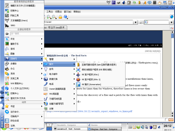Viewport: 175px width, 131px height.
Task: Open 网络工具 in the recently used list
Action: (x=24, y=16)
